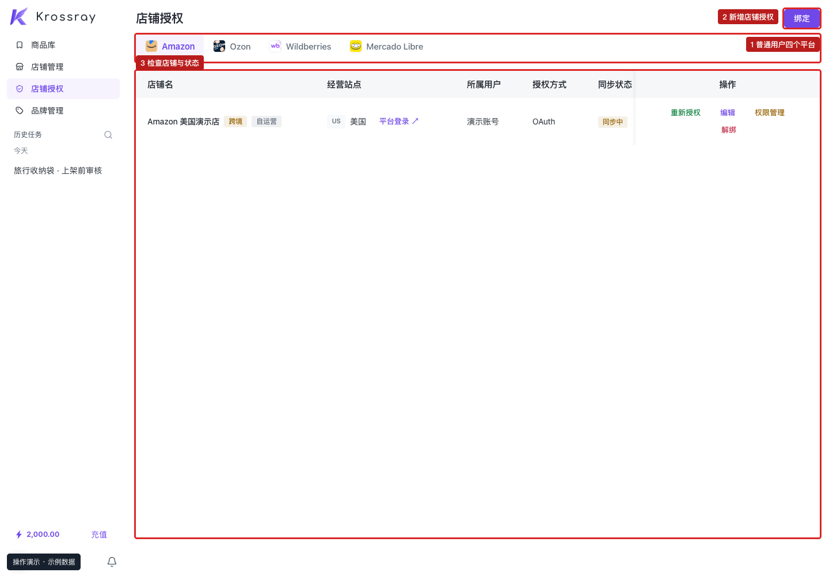Viewport: 829px width, 576px height.
Task: Open 商品库 in the sidebar
Action: 63,45
